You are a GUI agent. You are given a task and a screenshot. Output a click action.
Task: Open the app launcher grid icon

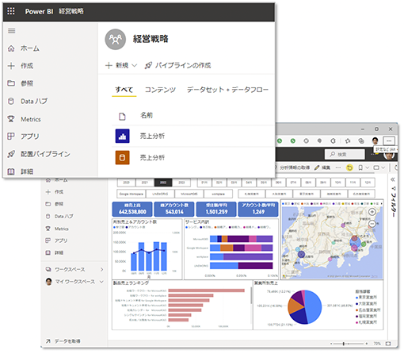pos(11,11)
